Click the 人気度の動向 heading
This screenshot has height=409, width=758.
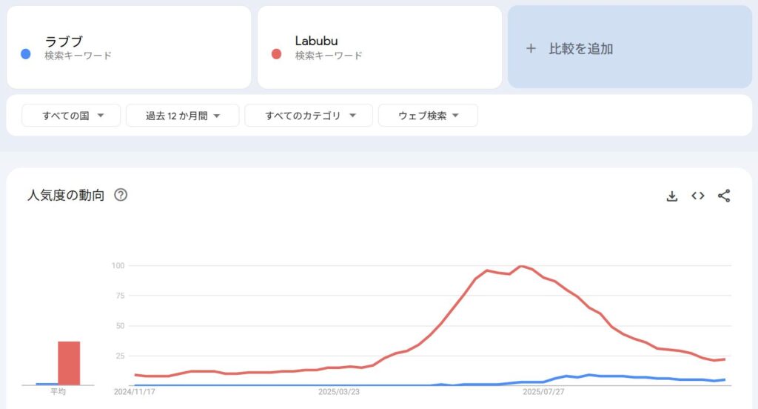[x=66, y=196]
